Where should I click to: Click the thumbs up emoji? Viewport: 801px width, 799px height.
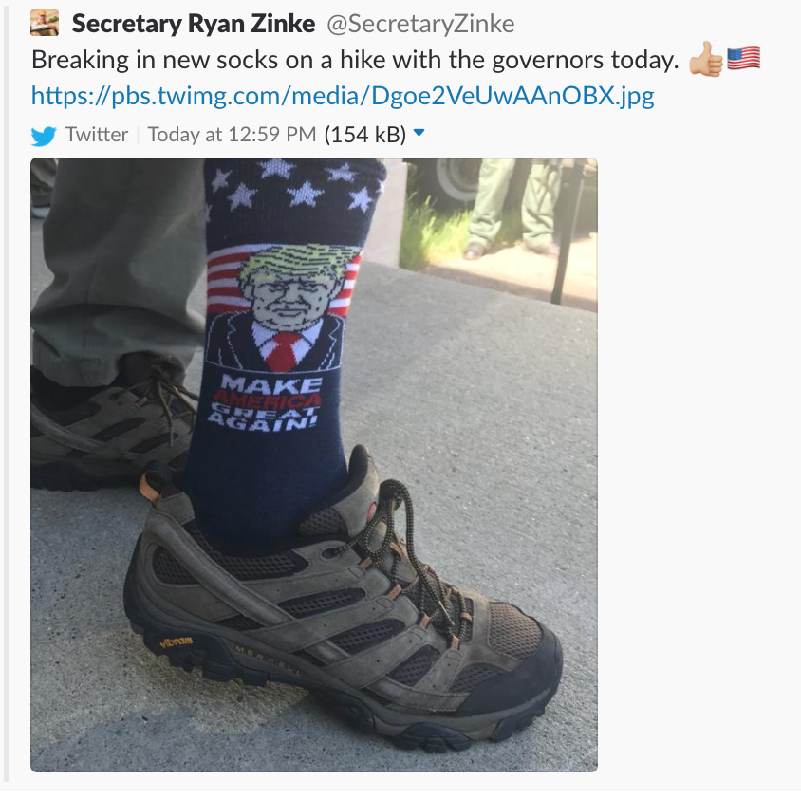coord(705,59)
